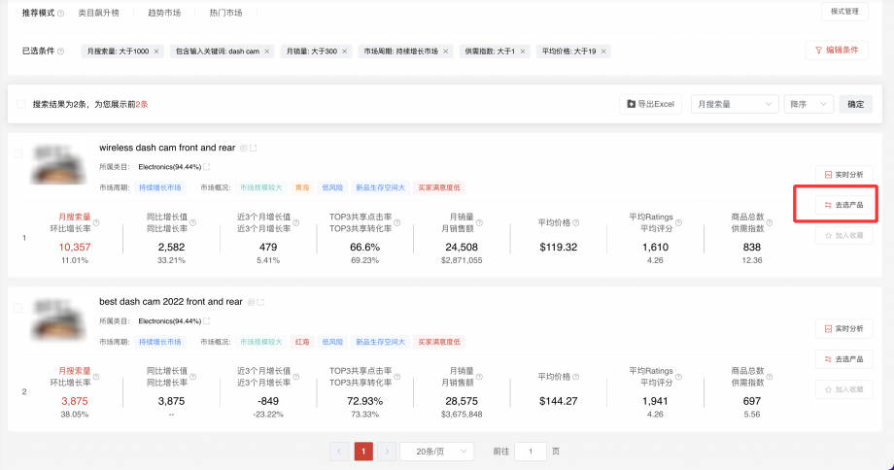Screen dimensions: 894x470
Task: Open 实时分析 for wireless dash cam result
Action: tap(843, 175)
